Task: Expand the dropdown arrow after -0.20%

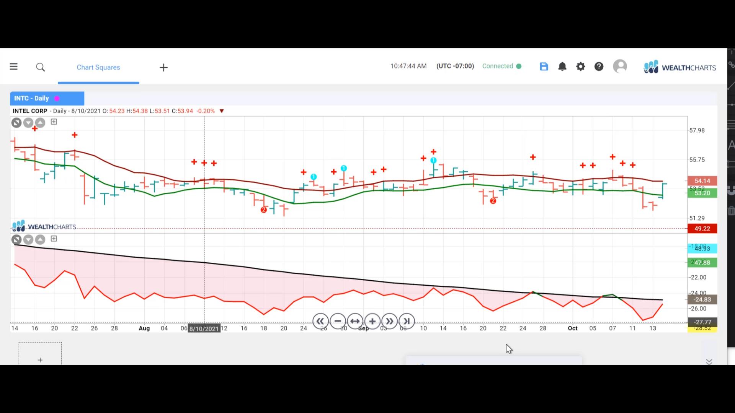Action: point(222,111)
